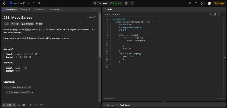Click the moveZeroes method signature line
The width and height of the screenshot is (227, 108).
point(134,22)
